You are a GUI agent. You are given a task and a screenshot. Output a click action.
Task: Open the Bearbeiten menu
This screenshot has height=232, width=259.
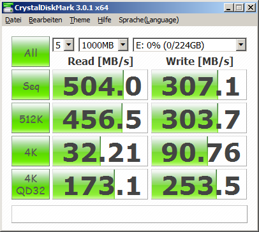45,20
